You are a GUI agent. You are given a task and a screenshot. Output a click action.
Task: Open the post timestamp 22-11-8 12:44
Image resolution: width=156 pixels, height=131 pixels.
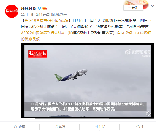point(32,14)
